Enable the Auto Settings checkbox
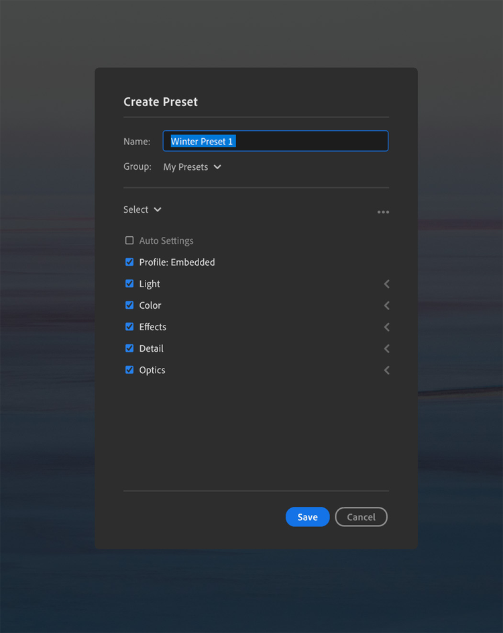 [129, 240]
